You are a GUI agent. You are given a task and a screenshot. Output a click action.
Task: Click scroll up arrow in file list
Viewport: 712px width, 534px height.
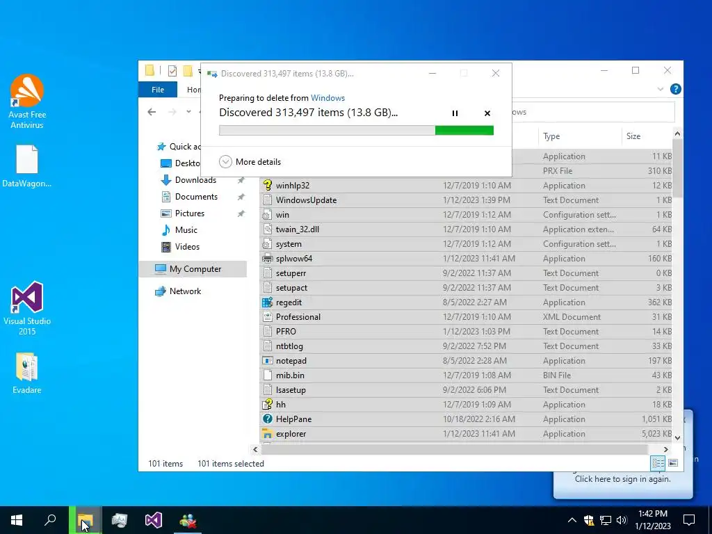tap(677, 134)
